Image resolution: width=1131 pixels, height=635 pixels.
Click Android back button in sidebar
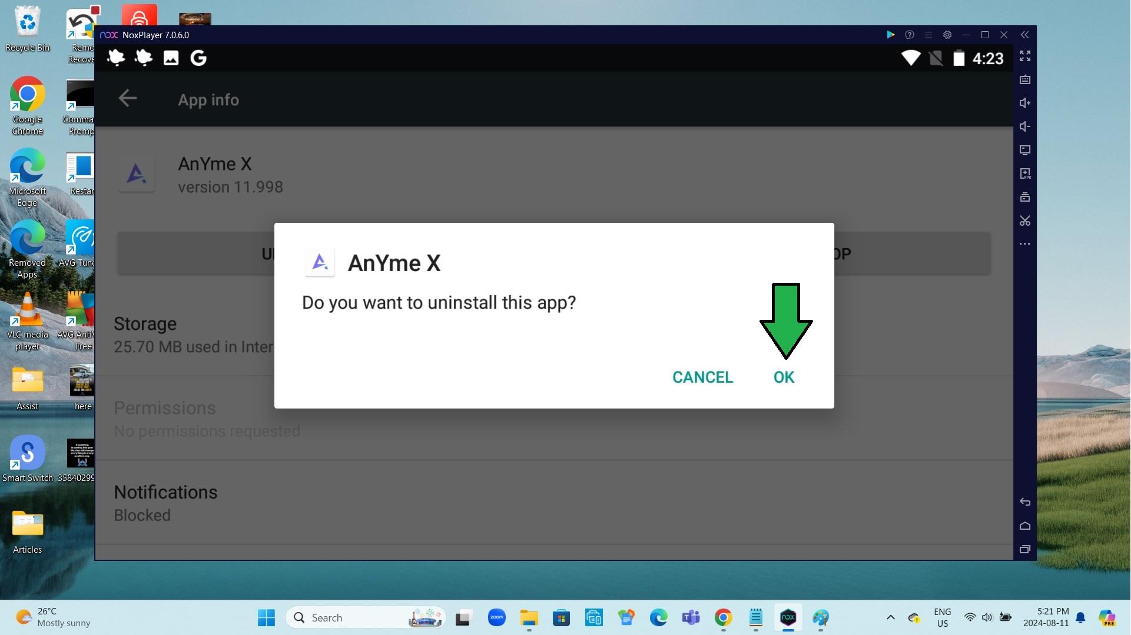[1025, 502]
